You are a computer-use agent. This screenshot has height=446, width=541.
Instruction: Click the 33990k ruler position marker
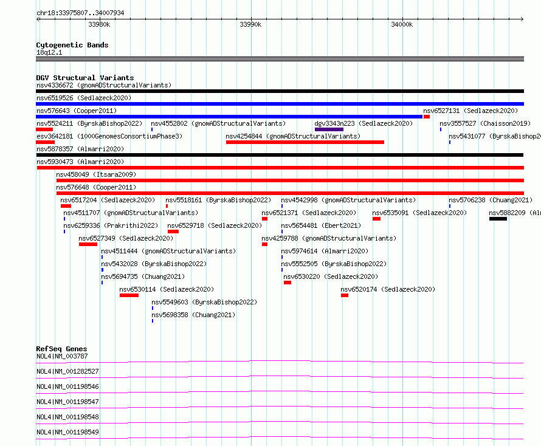250,24
